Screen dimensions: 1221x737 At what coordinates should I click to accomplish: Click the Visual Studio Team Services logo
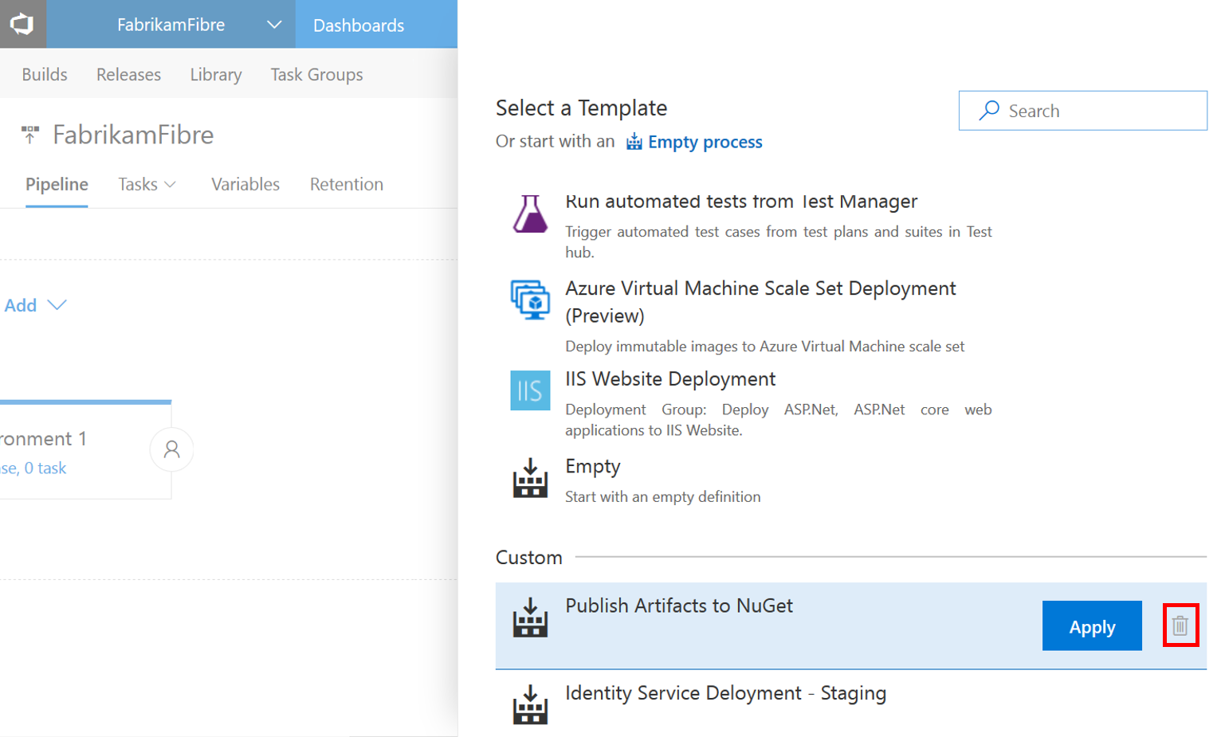(22, 24)
